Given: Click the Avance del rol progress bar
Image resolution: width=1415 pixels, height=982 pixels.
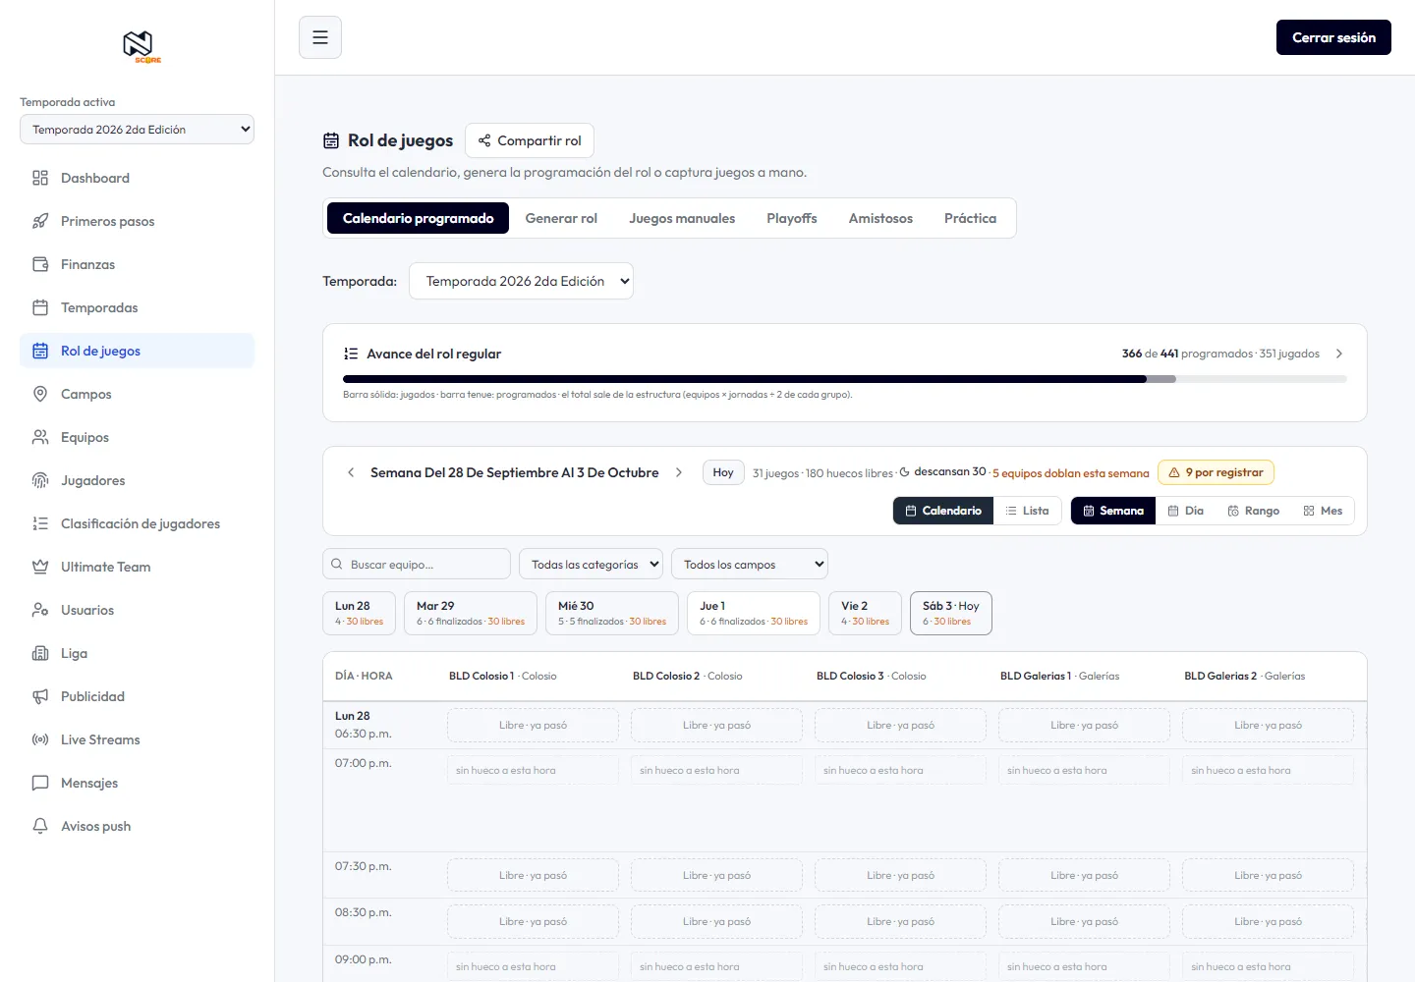Looking at the screenshot, I should click(x=845, y=379).
